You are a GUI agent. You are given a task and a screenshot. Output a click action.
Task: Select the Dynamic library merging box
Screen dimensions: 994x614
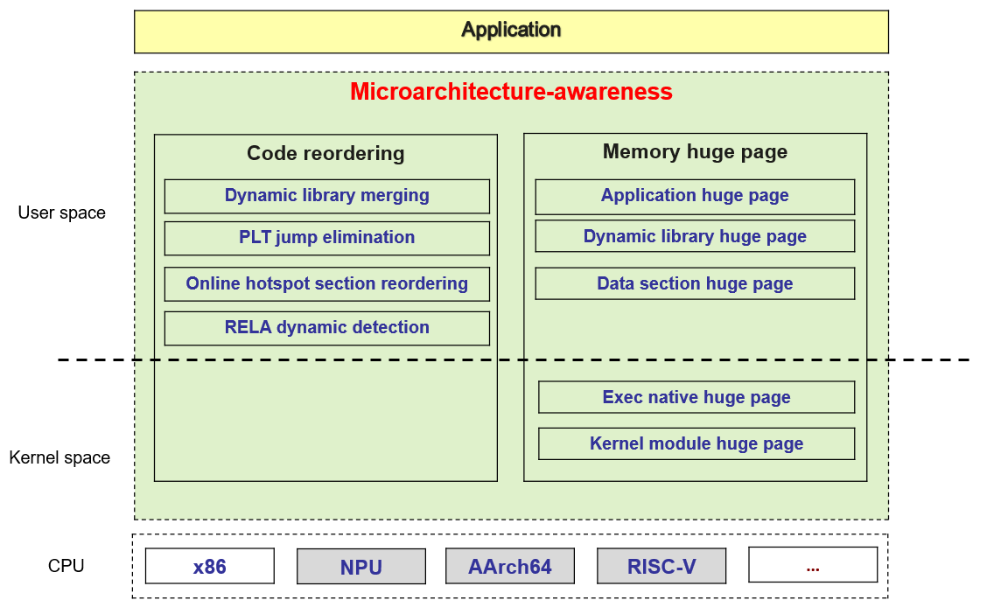tap(326, 196)
